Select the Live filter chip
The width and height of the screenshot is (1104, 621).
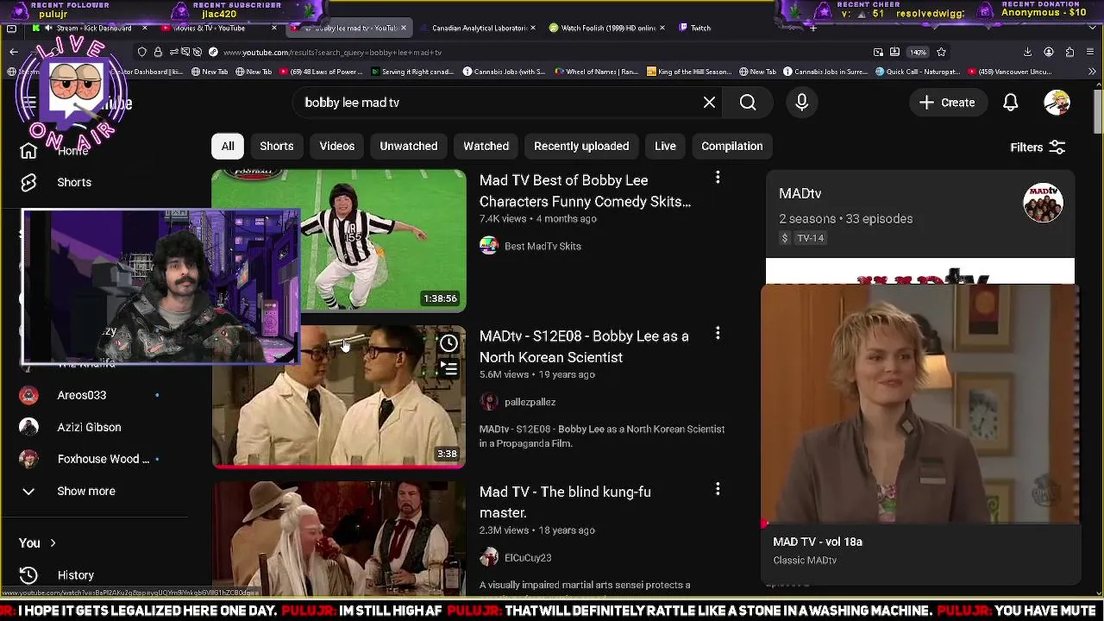[x=665, y=146]
